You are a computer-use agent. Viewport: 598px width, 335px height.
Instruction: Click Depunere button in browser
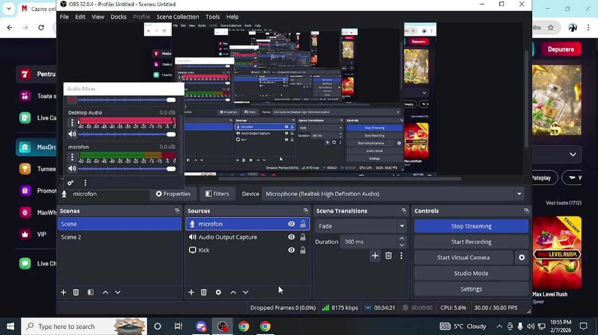561,49
